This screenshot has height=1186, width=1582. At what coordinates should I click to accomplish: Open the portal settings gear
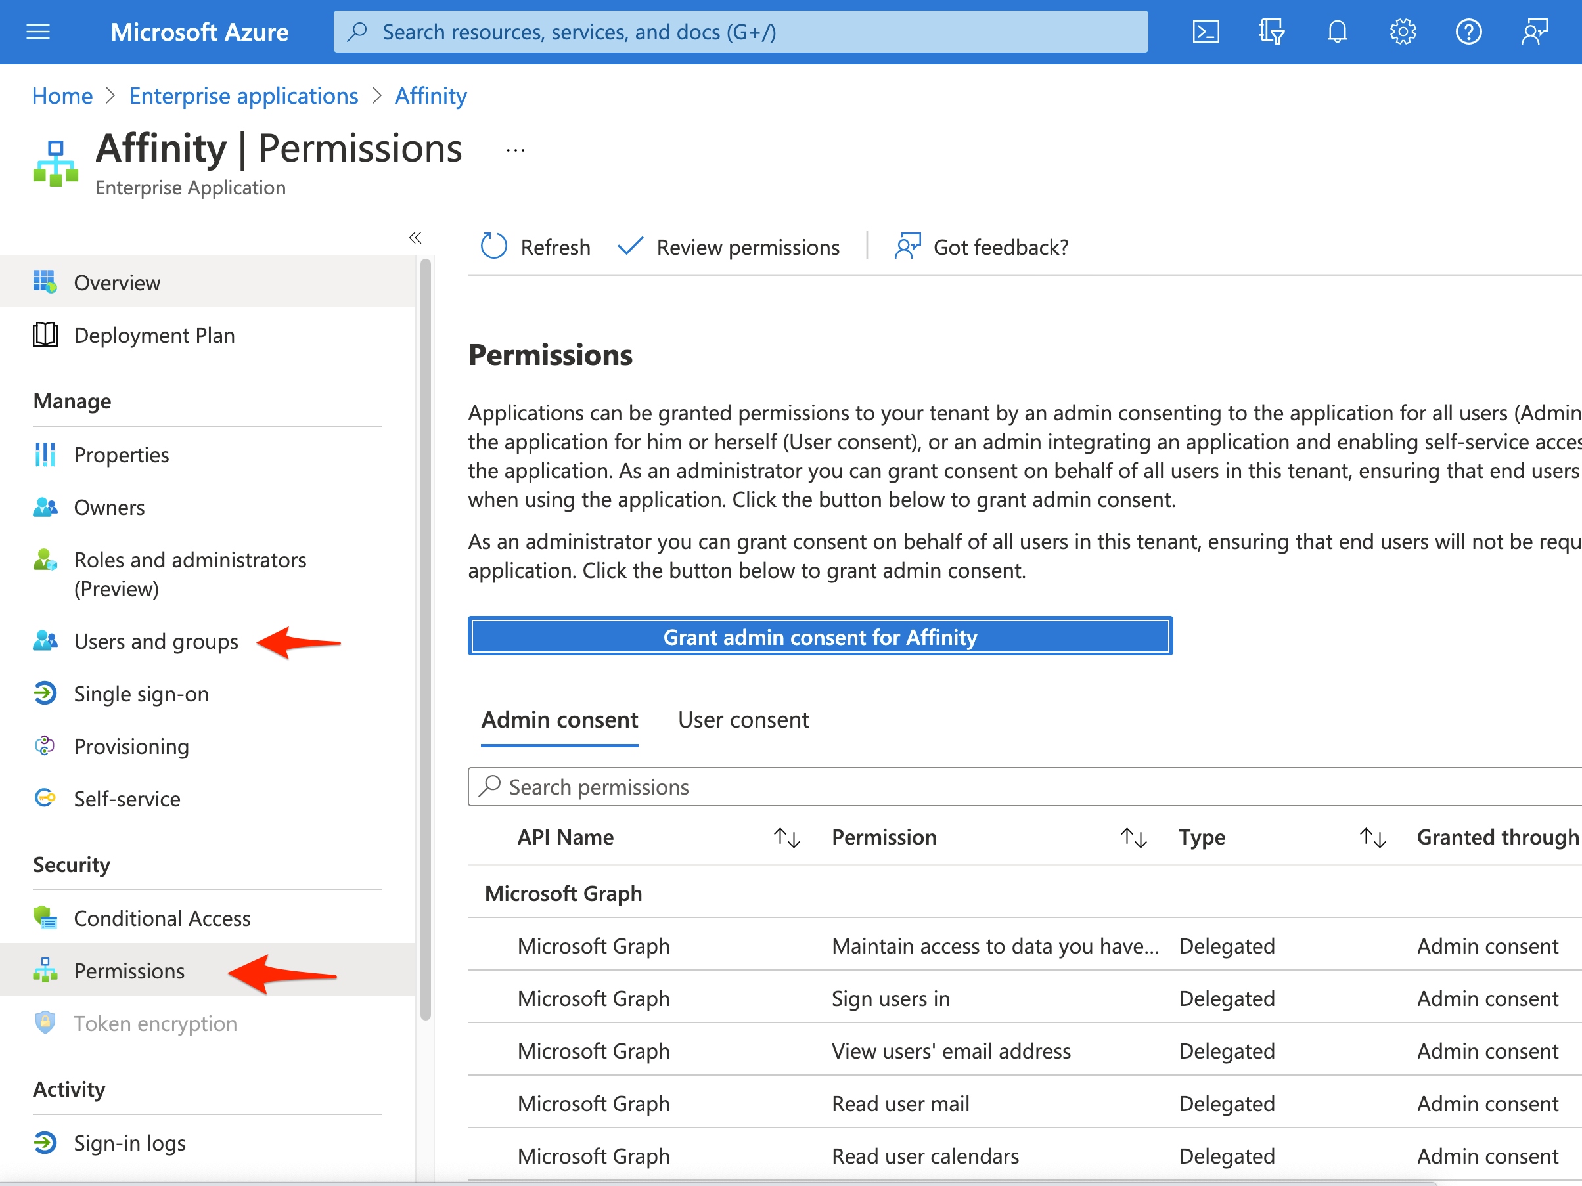coord(1403,32)
